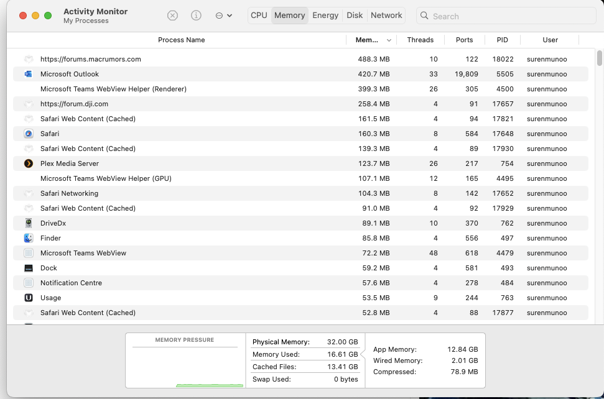The height and width of the screenshot is (399, 604).
Task: Open the process info inspector icon
Action: [x=196, y=16]
